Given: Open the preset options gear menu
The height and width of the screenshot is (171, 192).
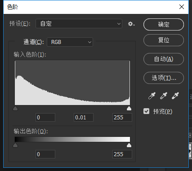Looking at the screenshot, I should click(131, 24).
